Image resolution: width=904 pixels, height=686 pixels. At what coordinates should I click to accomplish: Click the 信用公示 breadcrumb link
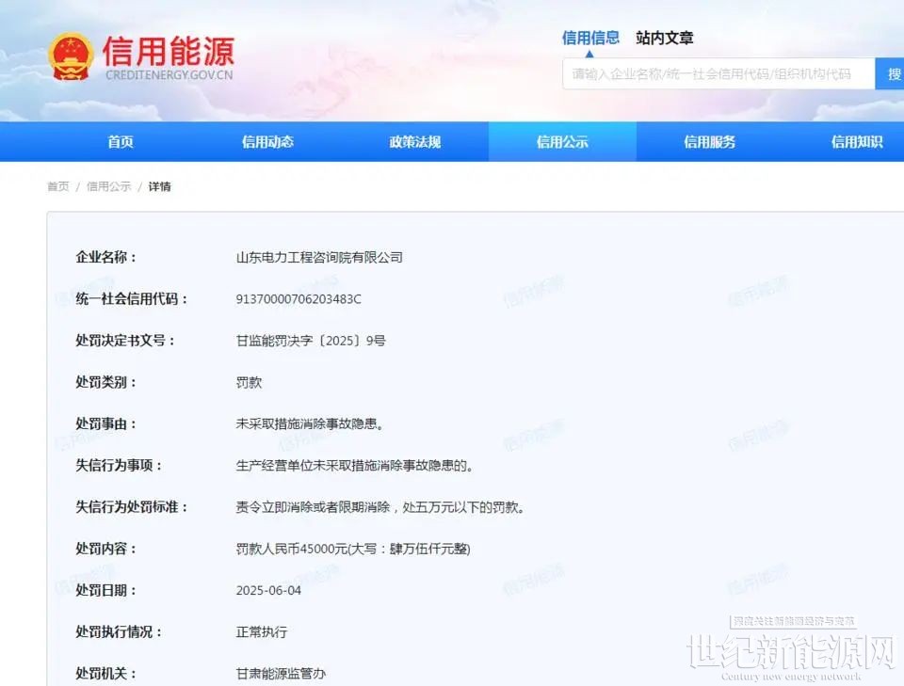[109, 186]
